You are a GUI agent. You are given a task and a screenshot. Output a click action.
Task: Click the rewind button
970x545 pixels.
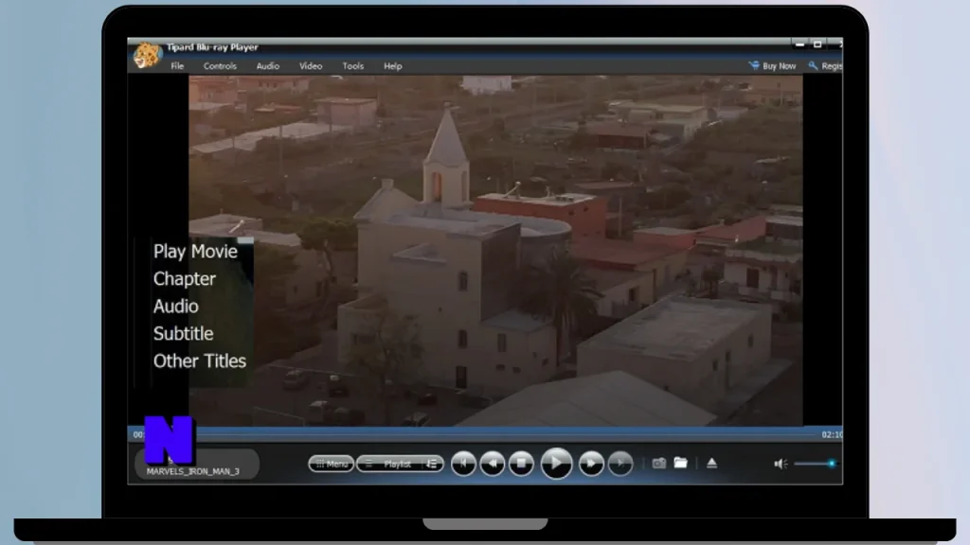493,463
